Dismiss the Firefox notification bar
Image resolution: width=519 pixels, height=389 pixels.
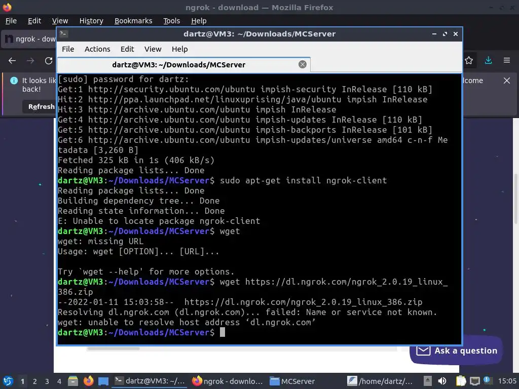pyautogui.click(x=507, y=81)
